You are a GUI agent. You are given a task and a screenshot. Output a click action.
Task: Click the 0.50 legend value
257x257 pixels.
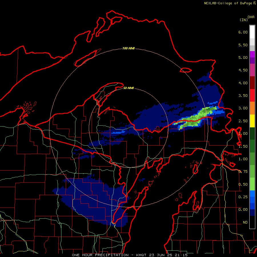[x=243, y=184]
